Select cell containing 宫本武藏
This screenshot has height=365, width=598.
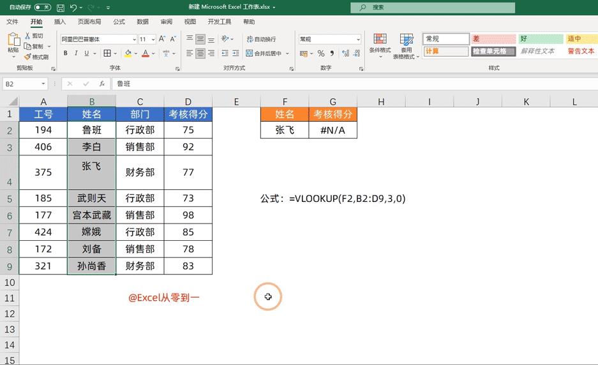[x=91, y=215]
